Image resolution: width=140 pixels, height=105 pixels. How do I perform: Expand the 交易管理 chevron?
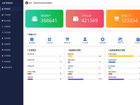(21, 27)
